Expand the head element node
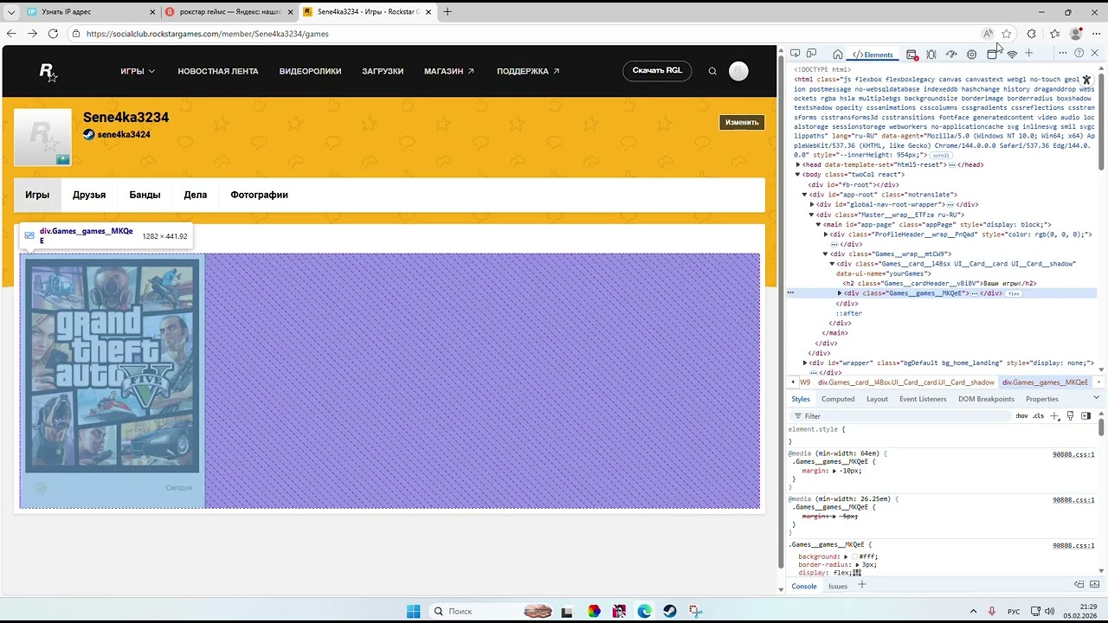Screen dimensions: 1108x623 click(798, 164)
